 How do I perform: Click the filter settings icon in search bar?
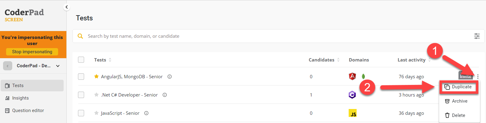tap(477, 36)
